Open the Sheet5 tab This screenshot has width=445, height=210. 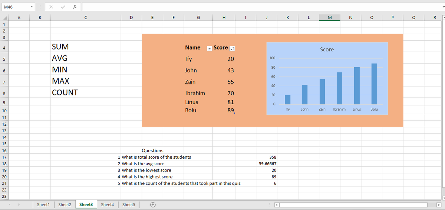pyautogui.click(x=129, y=204)
